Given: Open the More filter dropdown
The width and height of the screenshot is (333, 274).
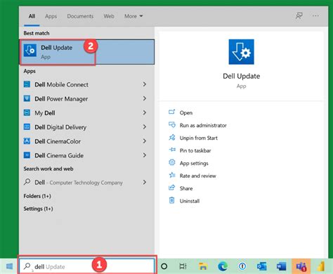Looking at the screenshot, I should click(x=133, y=16).
